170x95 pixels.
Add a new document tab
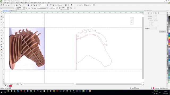tap(16, 11)
